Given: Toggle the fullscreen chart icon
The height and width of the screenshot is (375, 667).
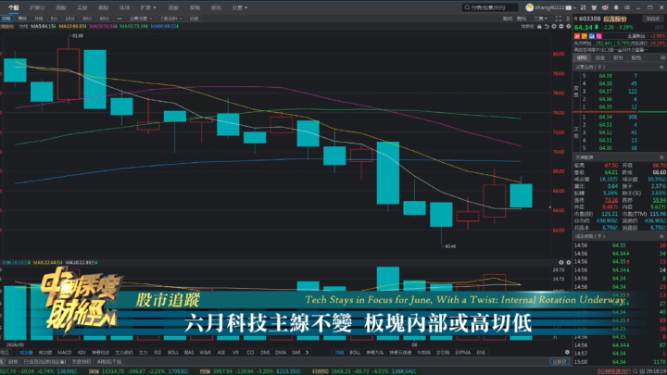Looking at the screenshot, I should point(558,19).
